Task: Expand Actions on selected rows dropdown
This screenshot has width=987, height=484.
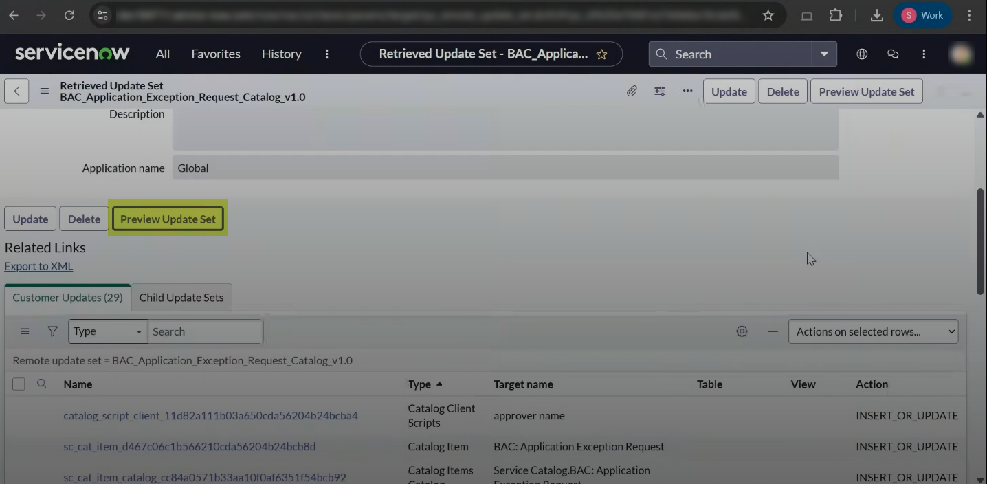Action: click(873, 331)
